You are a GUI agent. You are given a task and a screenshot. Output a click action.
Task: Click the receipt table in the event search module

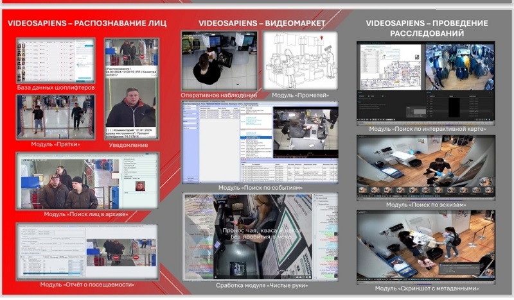point(288,171)
